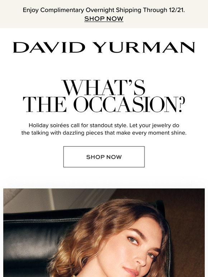
Task: Click the Complimentary Overnight Shipping banner text
Action: click(104, 10)
